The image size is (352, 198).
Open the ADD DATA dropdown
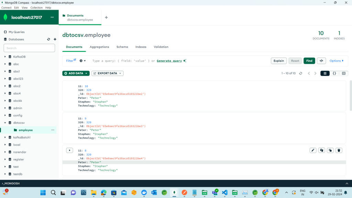[76, 74]
